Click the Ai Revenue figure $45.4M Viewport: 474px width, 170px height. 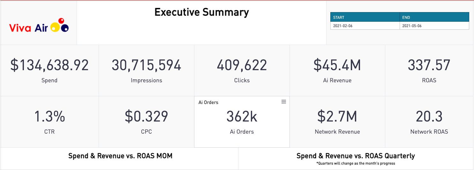[x=337, y=65]
